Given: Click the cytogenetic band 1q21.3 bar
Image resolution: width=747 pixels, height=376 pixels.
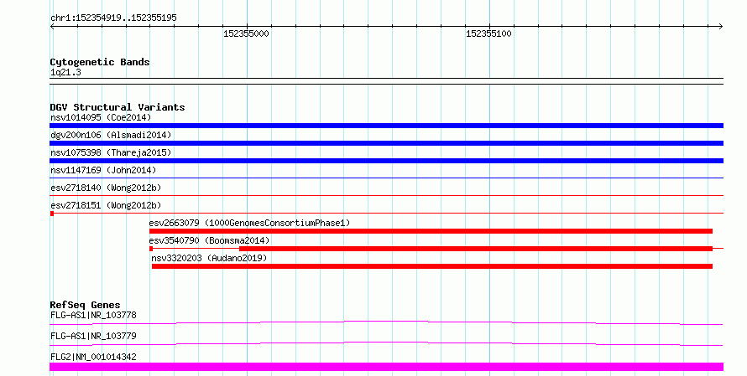Looking at the screenshot, I should pyautogui.click(x=386, y=81).
